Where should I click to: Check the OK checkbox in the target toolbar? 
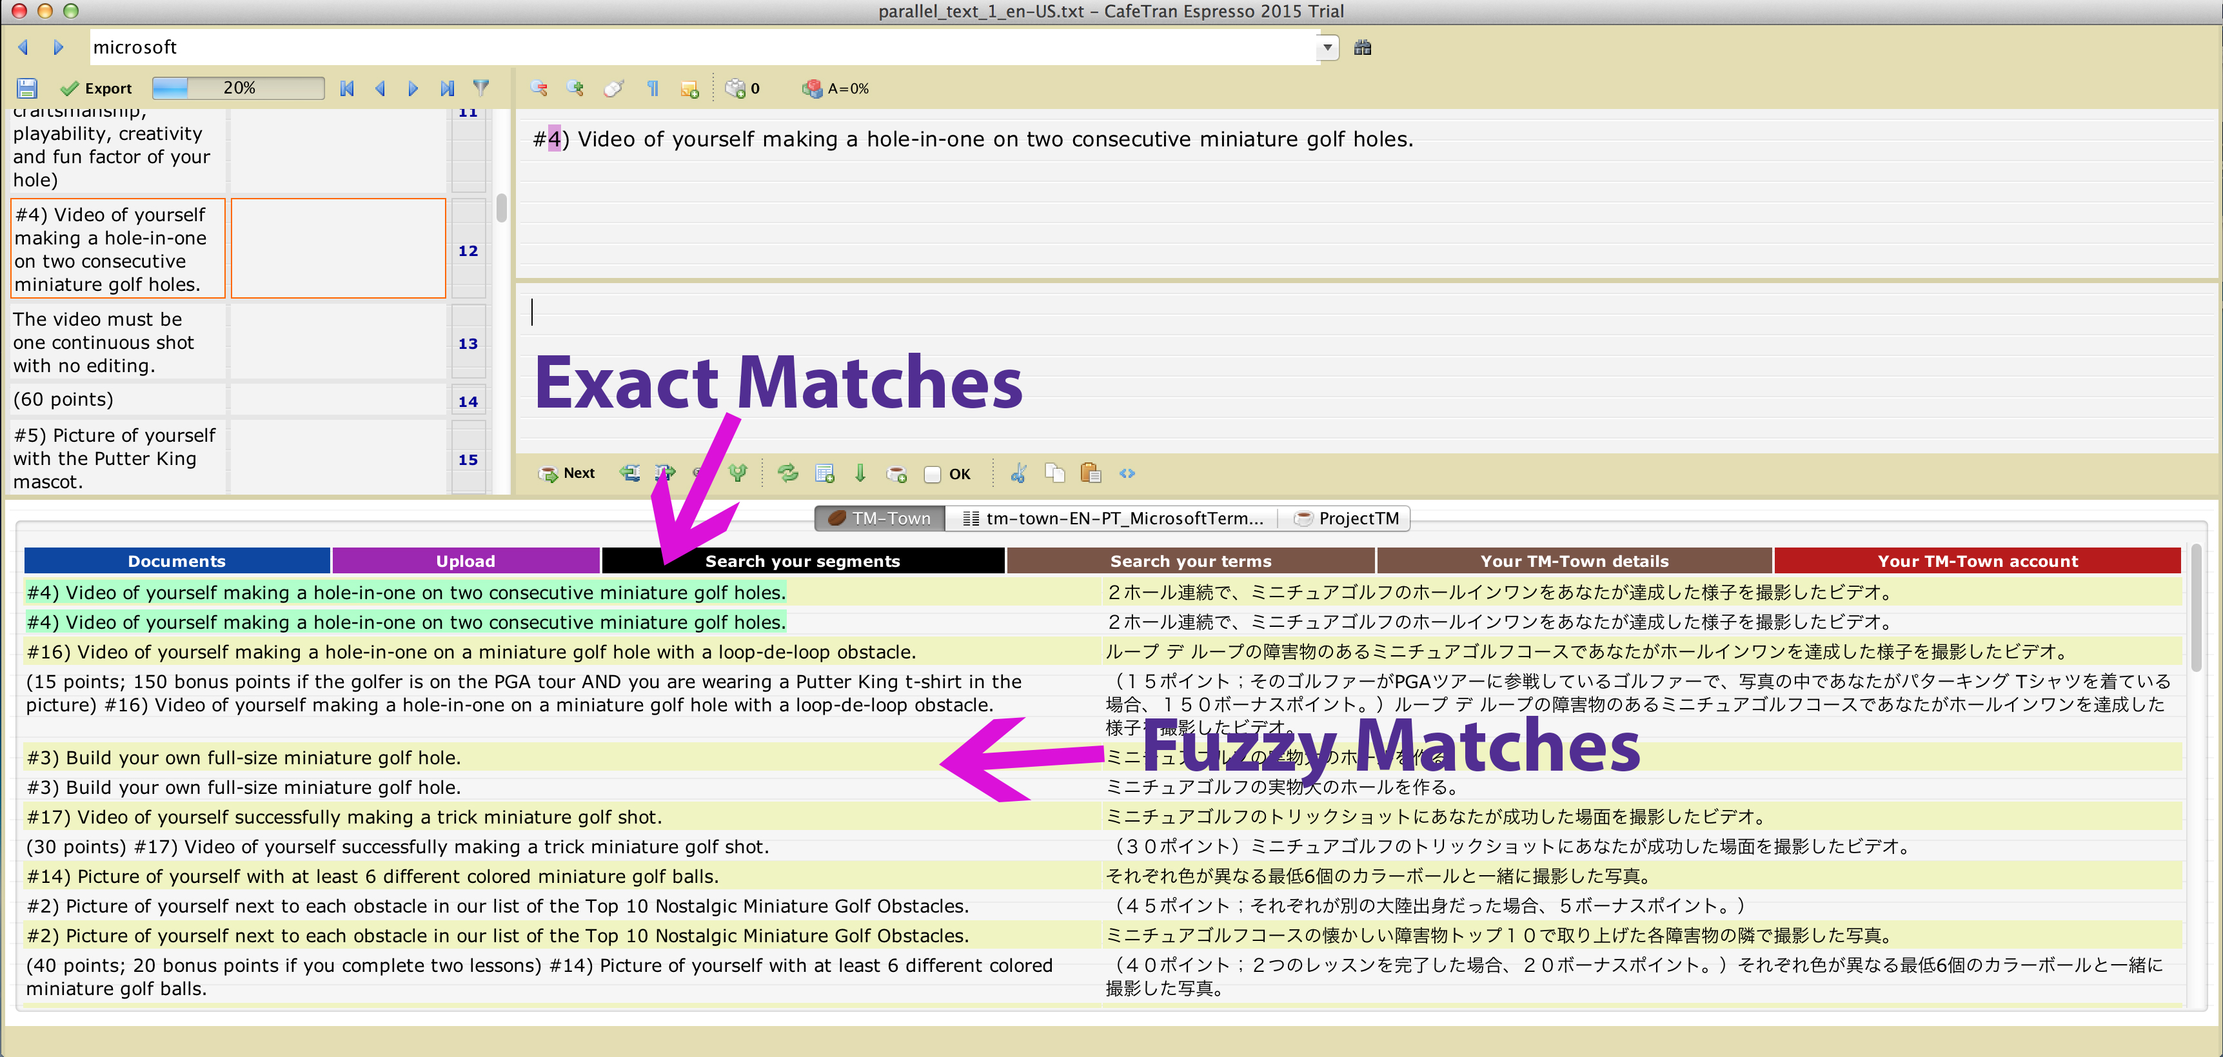pos(933,474)
